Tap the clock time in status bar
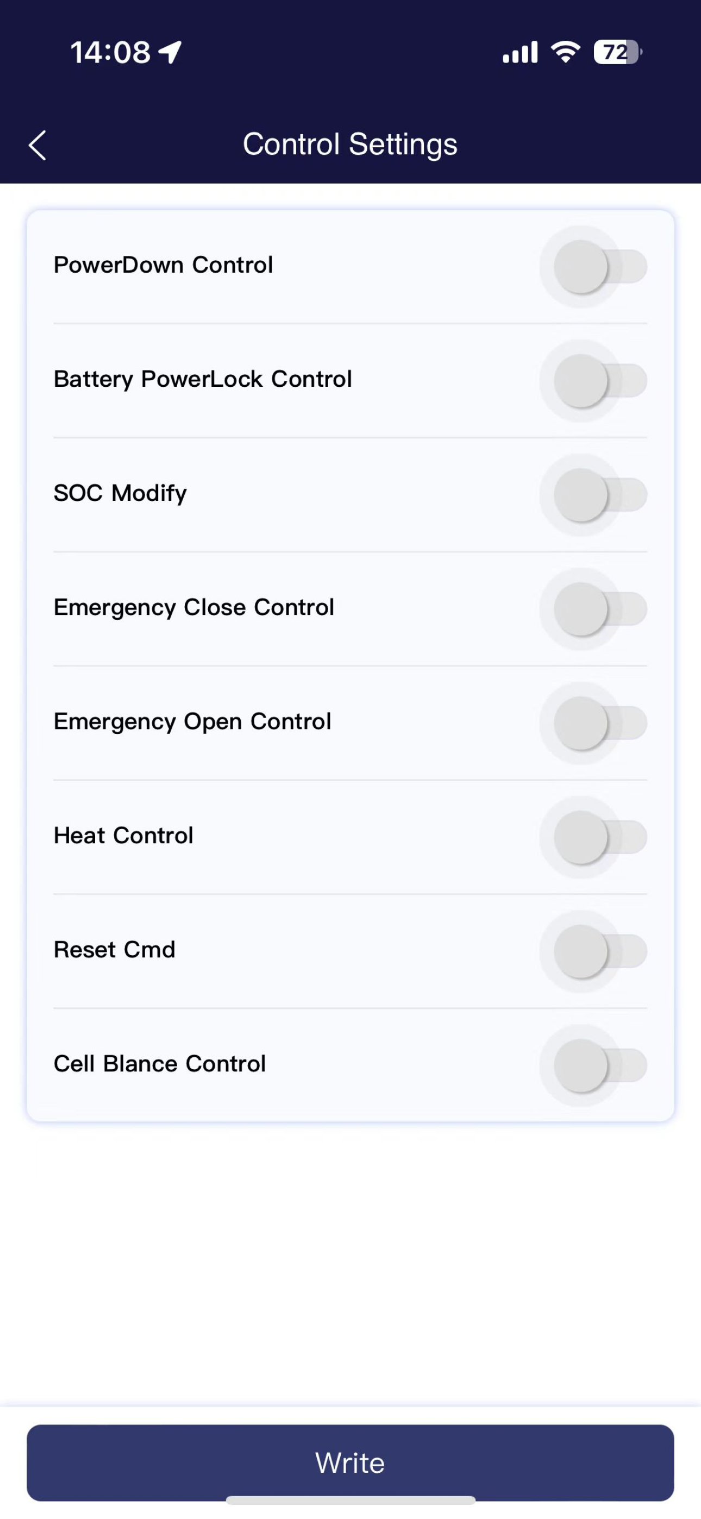701x1519 pixels. pos(110,52)
